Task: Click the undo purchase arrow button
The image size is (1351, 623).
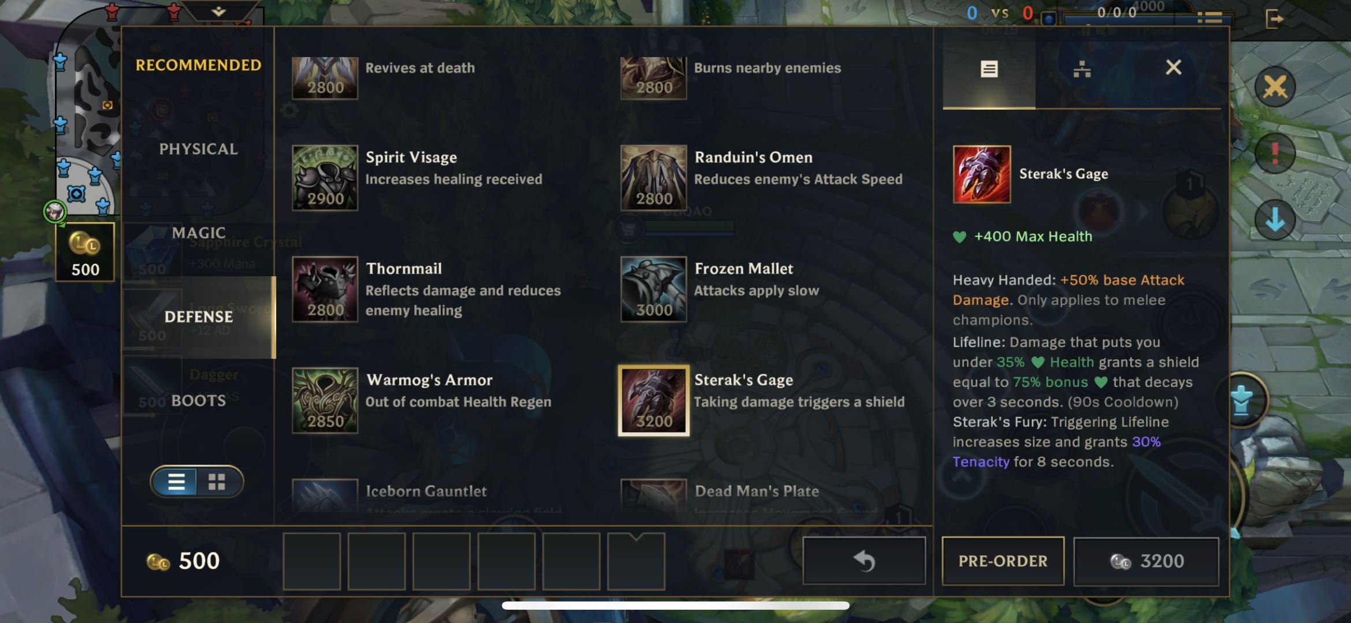Action: point(864,561)
